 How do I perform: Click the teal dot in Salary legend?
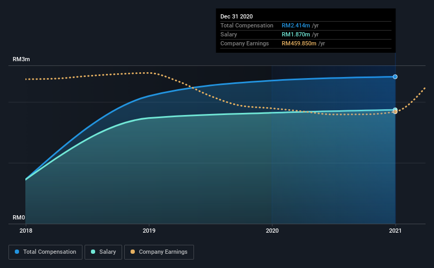pyautogui.click(x=93, y=252)
